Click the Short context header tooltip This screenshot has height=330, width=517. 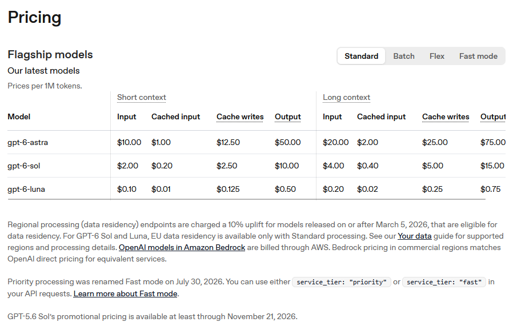point(142,98)
